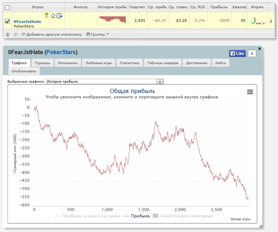278x232 pixels.
Task: Click Добавить другую статистику
Action: (x=52, y=35)
